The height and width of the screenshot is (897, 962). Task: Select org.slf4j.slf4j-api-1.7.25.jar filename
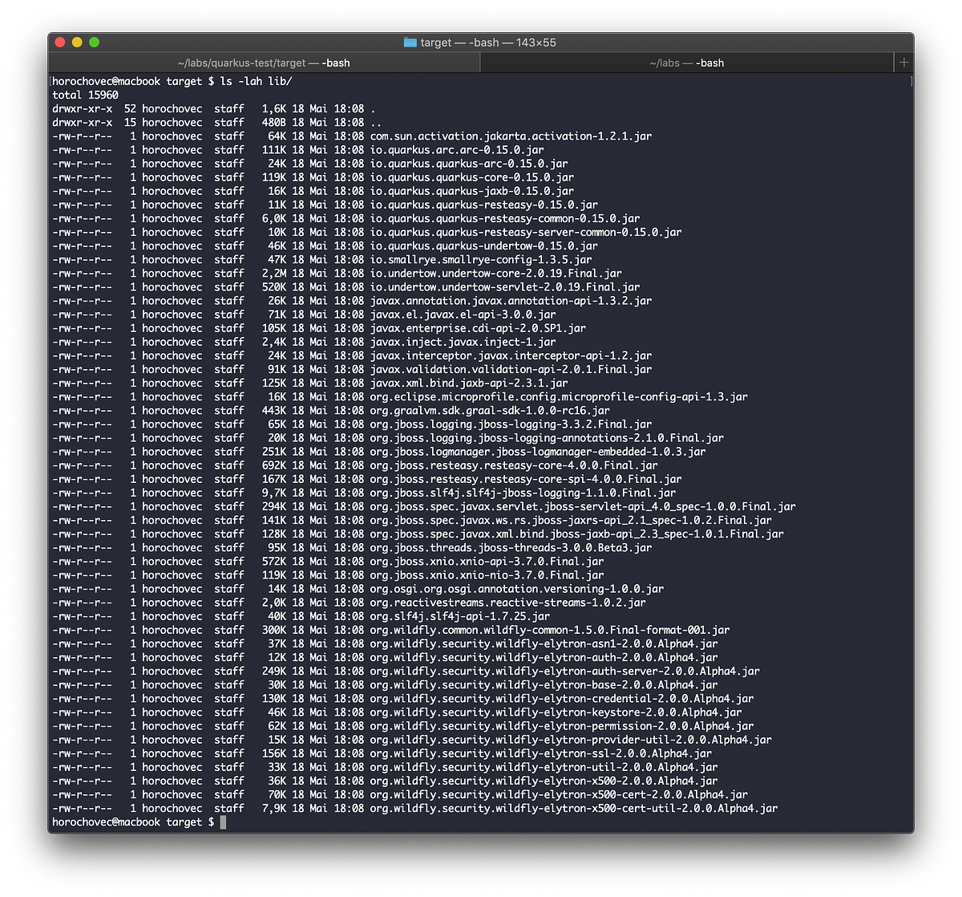pos(460,616)
